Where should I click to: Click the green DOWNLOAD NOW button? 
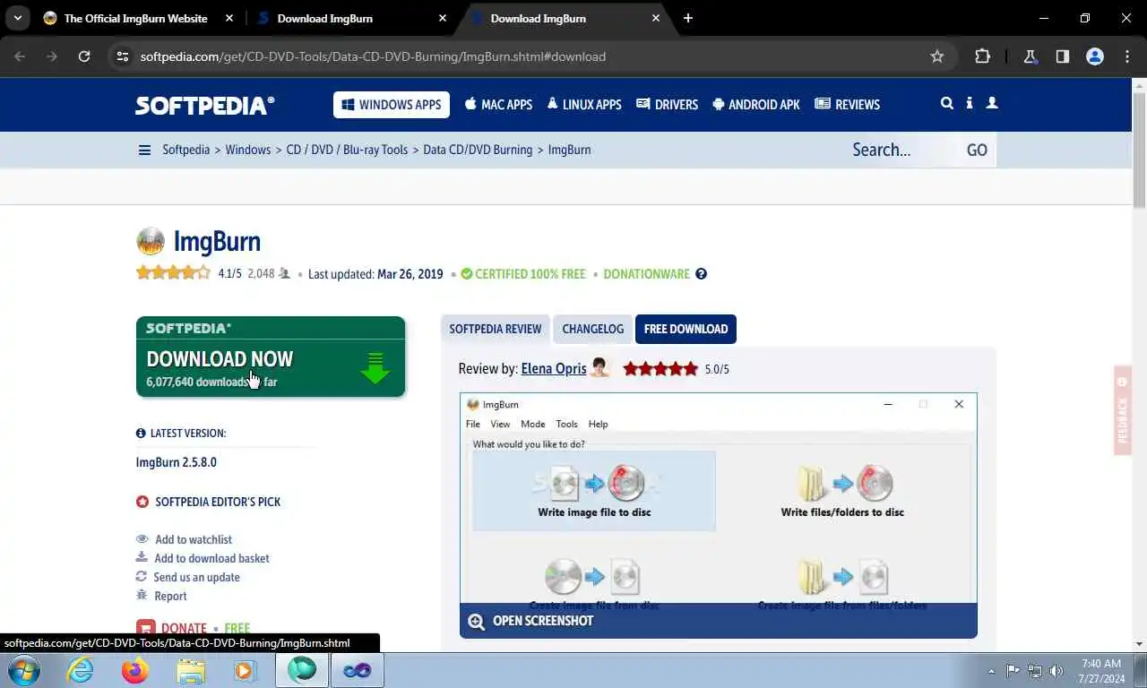coord(271,357)
